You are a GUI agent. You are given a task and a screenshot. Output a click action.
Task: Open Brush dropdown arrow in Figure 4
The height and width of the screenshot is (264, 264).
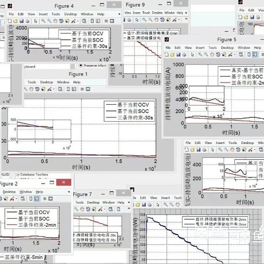tap(78, 21)
